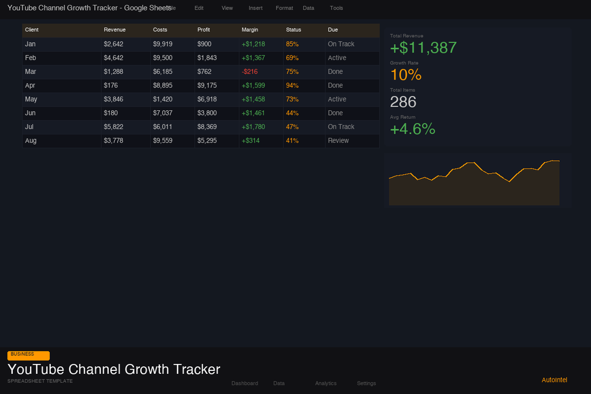The width and height of the screenshot is (591, 394).
Task: Click the orange area trend chart
Action: click(x=474, y=183)
